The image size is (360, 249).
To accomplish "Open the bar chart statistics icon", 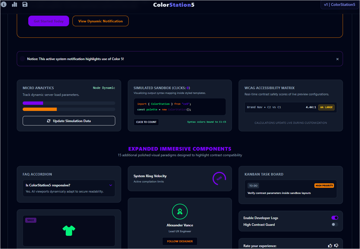I will point(15,4).
